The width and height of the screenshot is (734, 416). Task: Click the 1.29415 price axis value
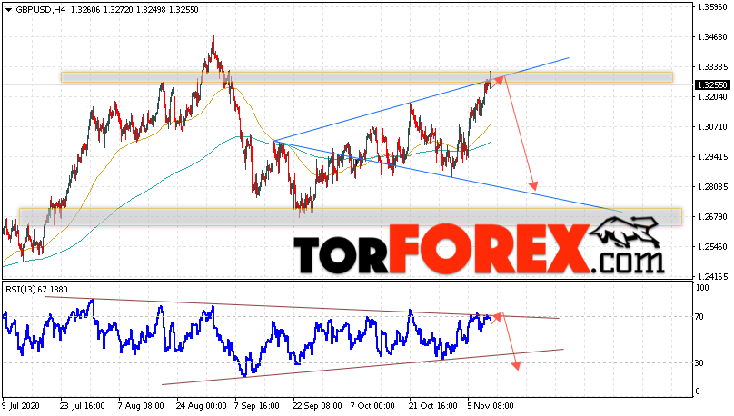coord(712,157)
